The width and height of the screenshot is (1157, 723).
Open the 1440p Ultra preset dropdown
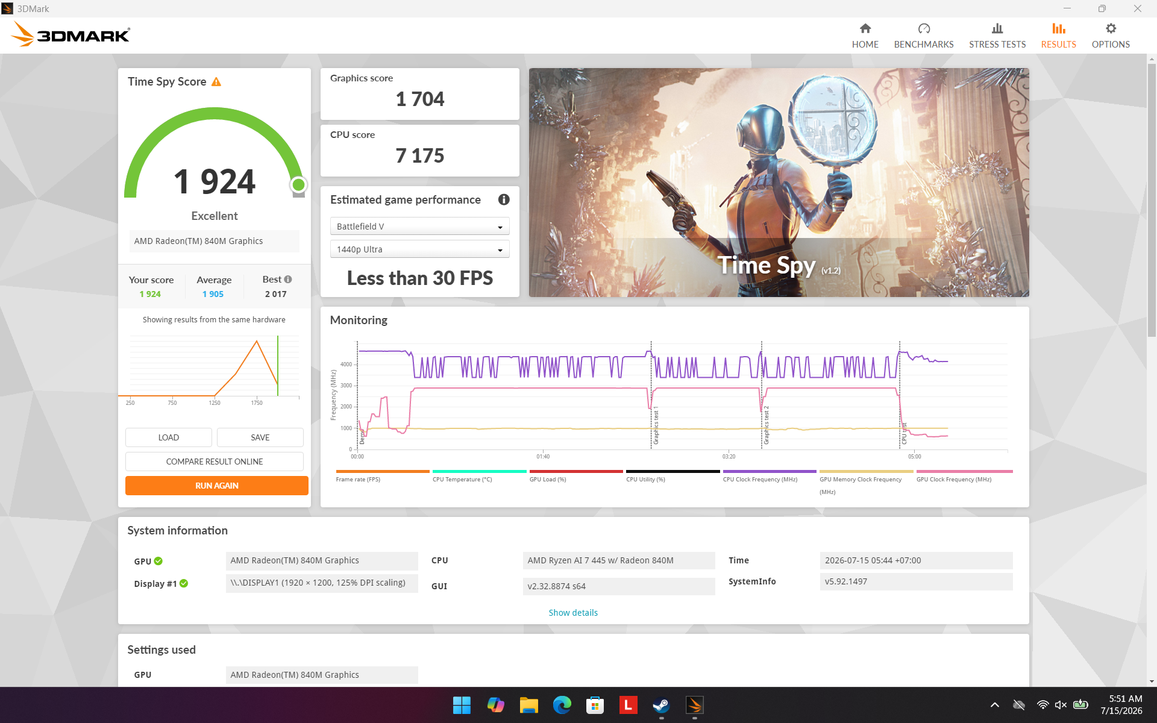point(420,249)
